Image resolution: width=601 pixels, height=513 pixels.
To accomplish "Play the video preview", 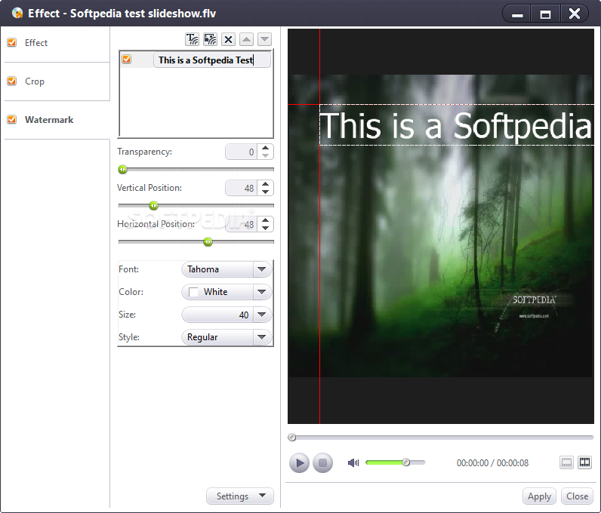I will point(299,462).
